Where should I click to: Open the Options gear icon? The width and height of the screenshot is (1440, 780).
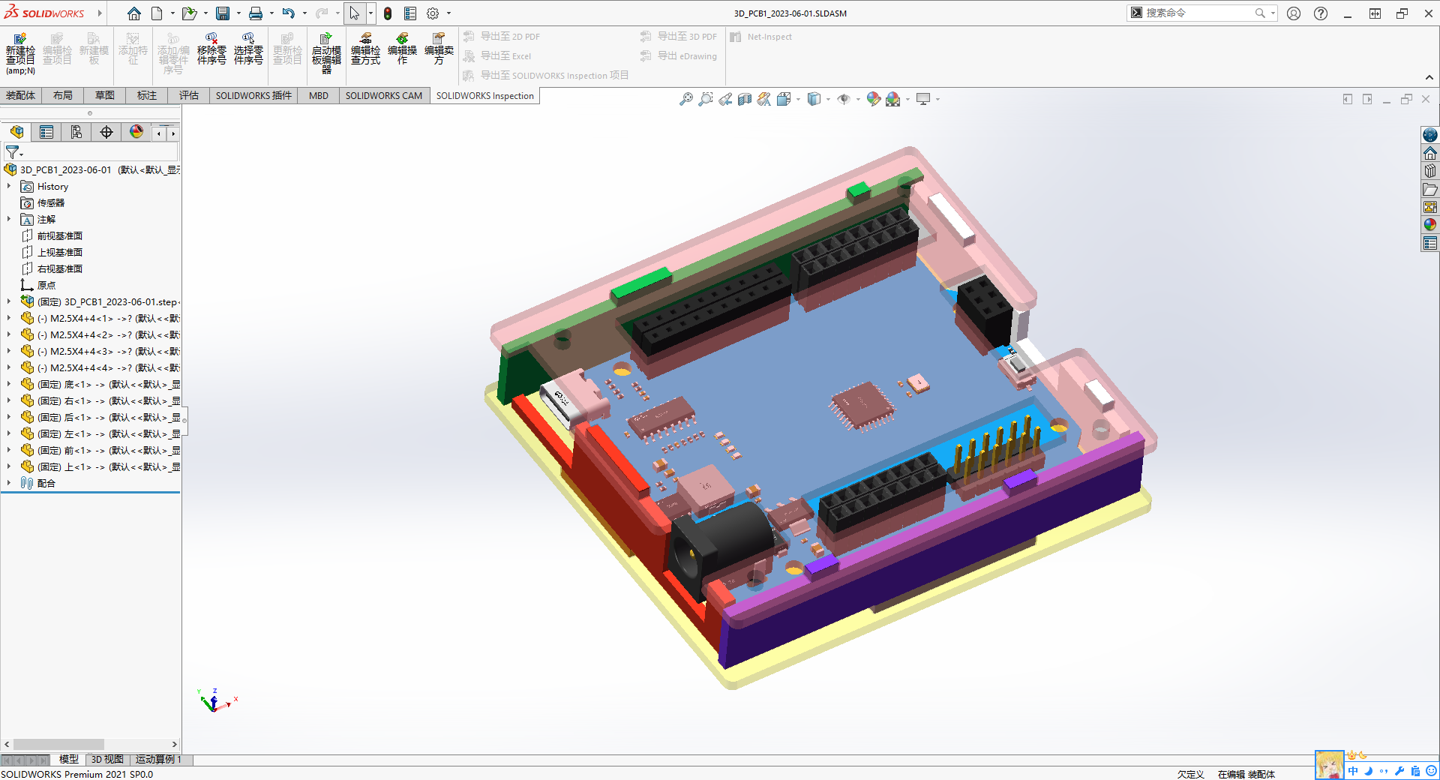[x=433, y=13]
